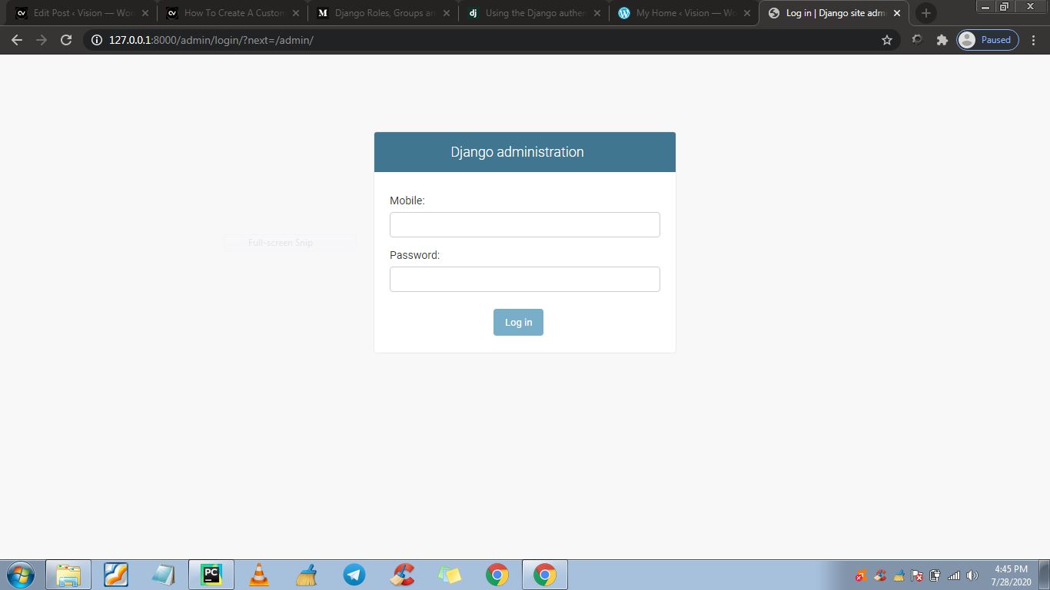Screen dimensions: 1050x590
Task: Click the site information icon in address bar
Action: (97, 40)
